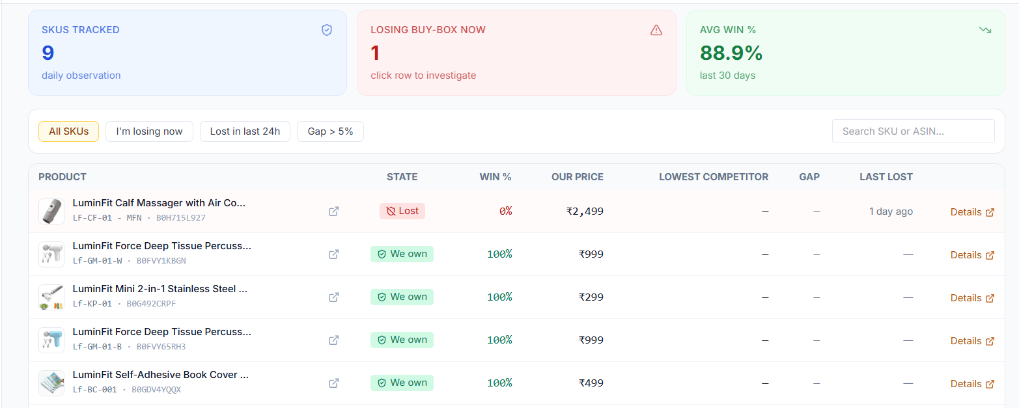Open Details for Lf-GM-01-B row

coord(972,341)
